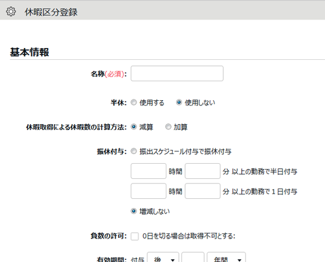Click the hours field for 半日付与
This screenshot has width=325, height=262.
[148, 171]
